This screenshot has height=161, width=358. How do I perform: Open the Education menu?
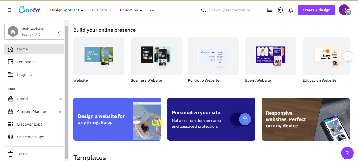131,10
